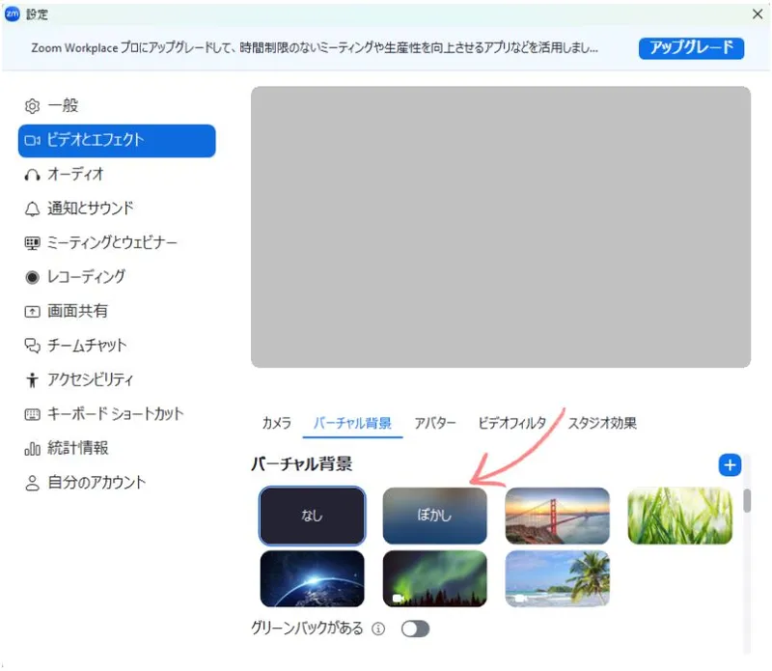
Task: Click the virtual background list scrollbar
Action: click(x=747, y=502)
